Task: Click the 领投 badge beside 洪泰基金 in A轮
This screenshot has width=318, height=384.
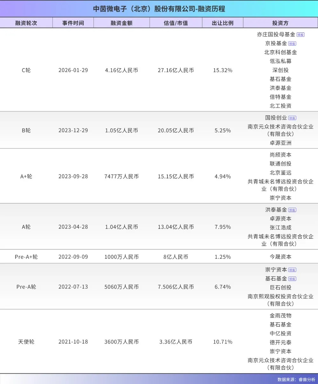Action: (292, 210)
